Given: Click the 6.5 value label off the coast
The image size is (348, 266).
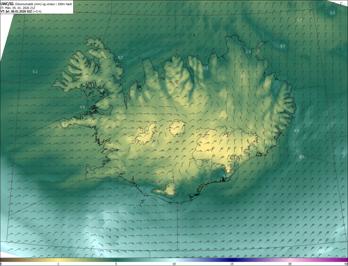Looking at the screenshot, I should (302, 157).
